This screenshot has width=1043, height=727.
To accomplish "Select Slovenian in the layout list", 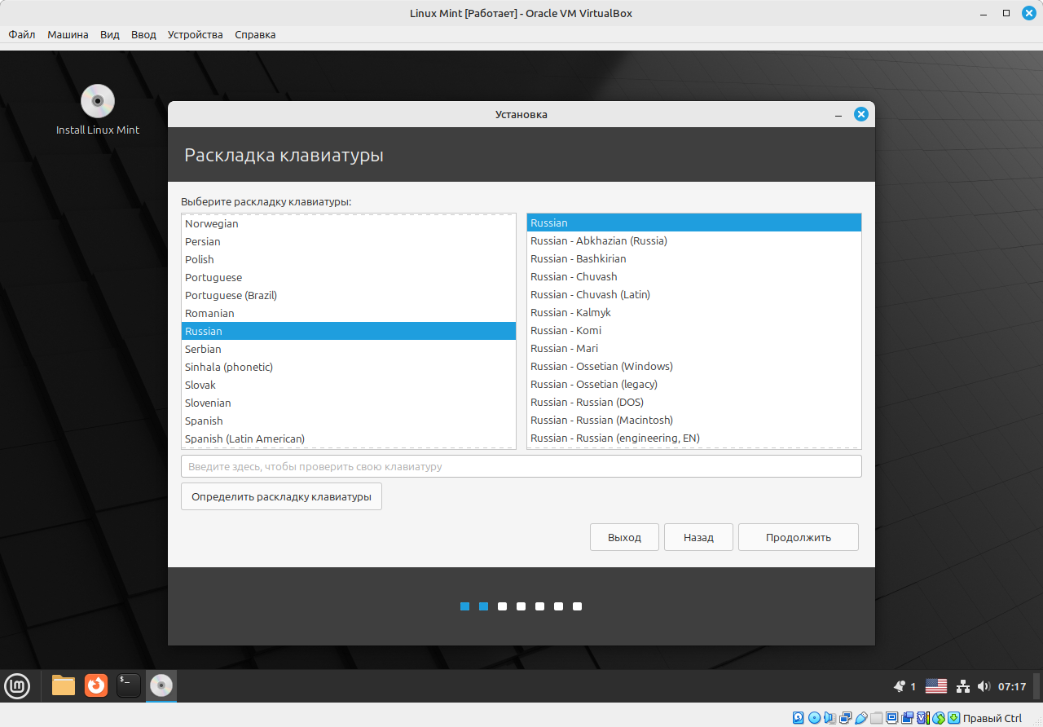I will 349,403.
